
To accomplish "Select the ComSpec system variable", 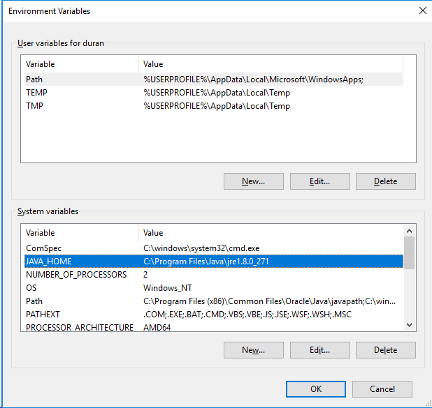I will click(x=214, y=248).
